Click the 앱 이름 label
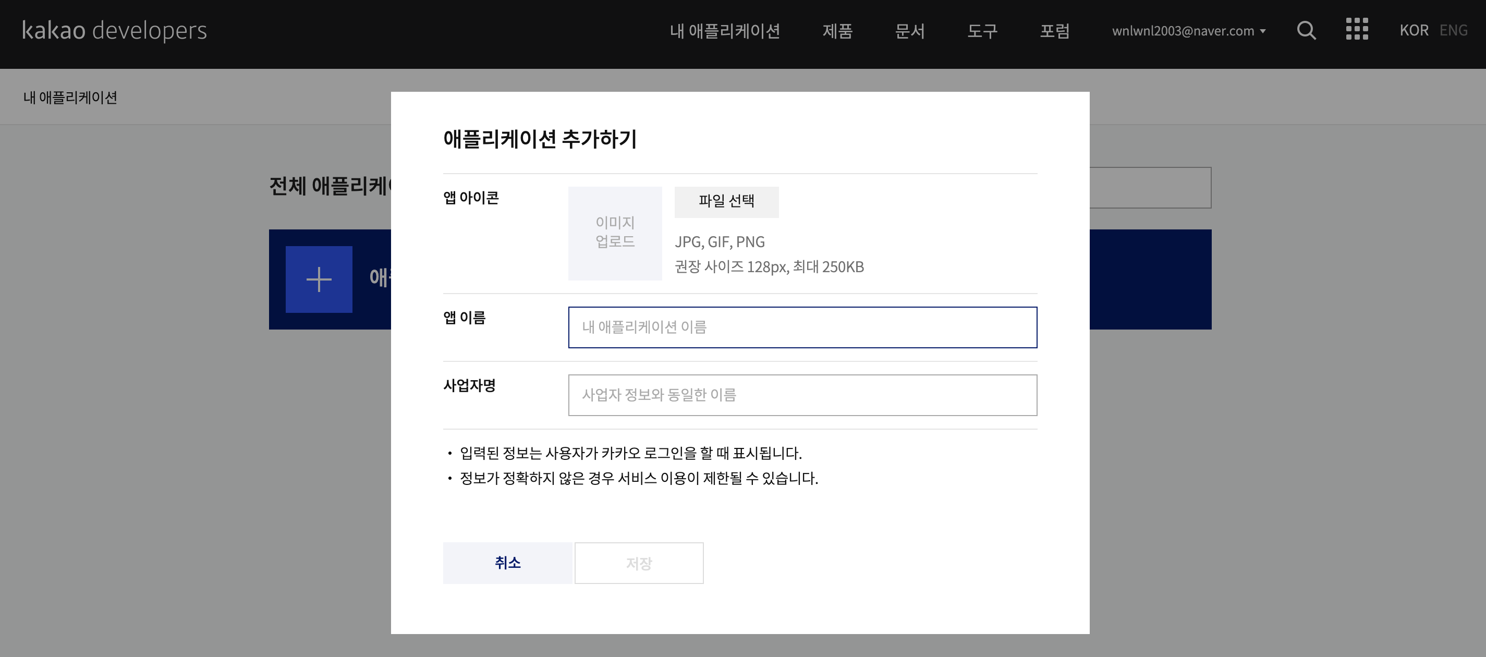The width and height of the screenshot is (1486, 657). click(x=465, y=317)
